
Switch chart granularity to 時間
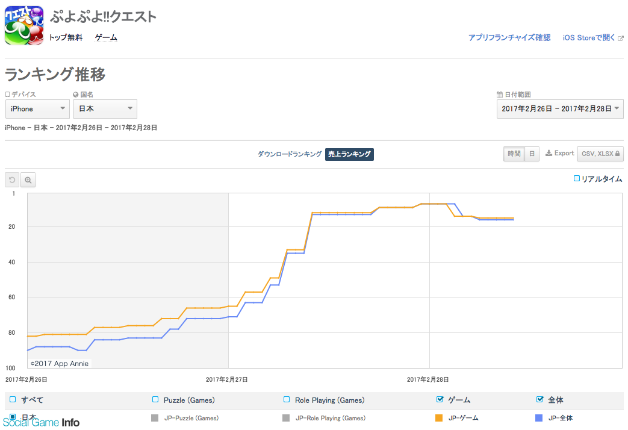point(514,154)
